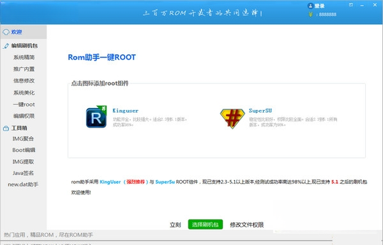The width and height of the screenshot is (383, 245).
Task: Click the welcome cloud icon in sidebar
Action: pyautogui.click(x=6, y=32)
